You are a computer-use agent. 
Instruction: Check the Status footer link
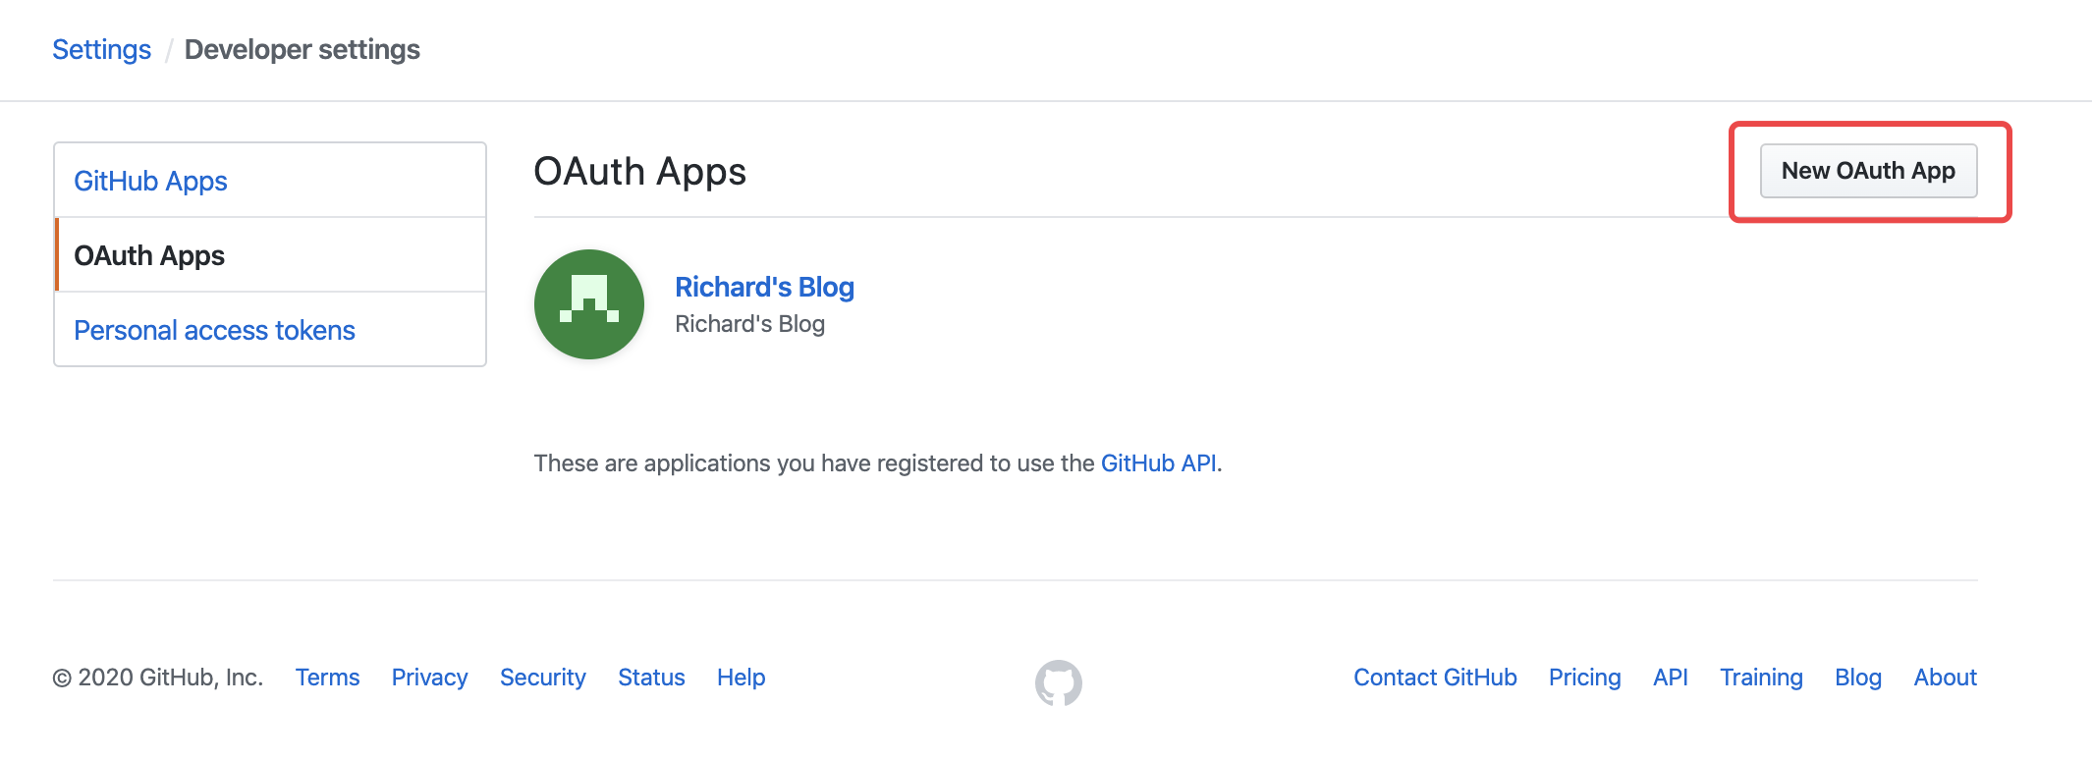click(651, 678)
